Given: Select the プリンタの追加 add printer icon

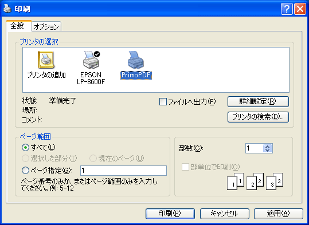Looking at the screenshot, I should point(46,60).
